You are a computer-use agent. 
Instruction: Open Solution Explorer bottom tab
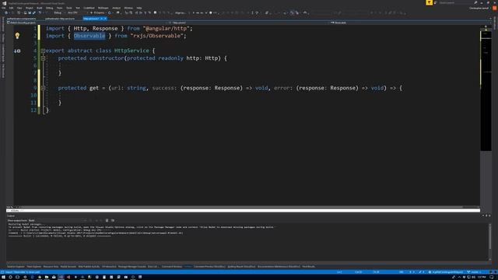pyautogui.click(x=16, y=267)
